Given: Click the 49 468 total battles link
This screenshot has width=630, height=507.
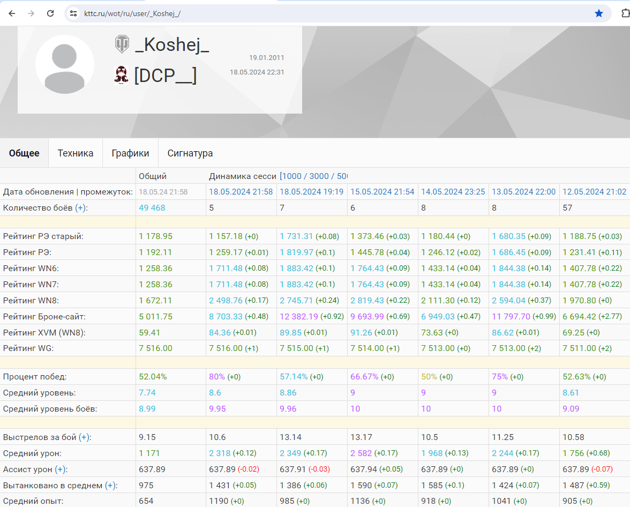Looking at the screenshot, I should 152,208.
